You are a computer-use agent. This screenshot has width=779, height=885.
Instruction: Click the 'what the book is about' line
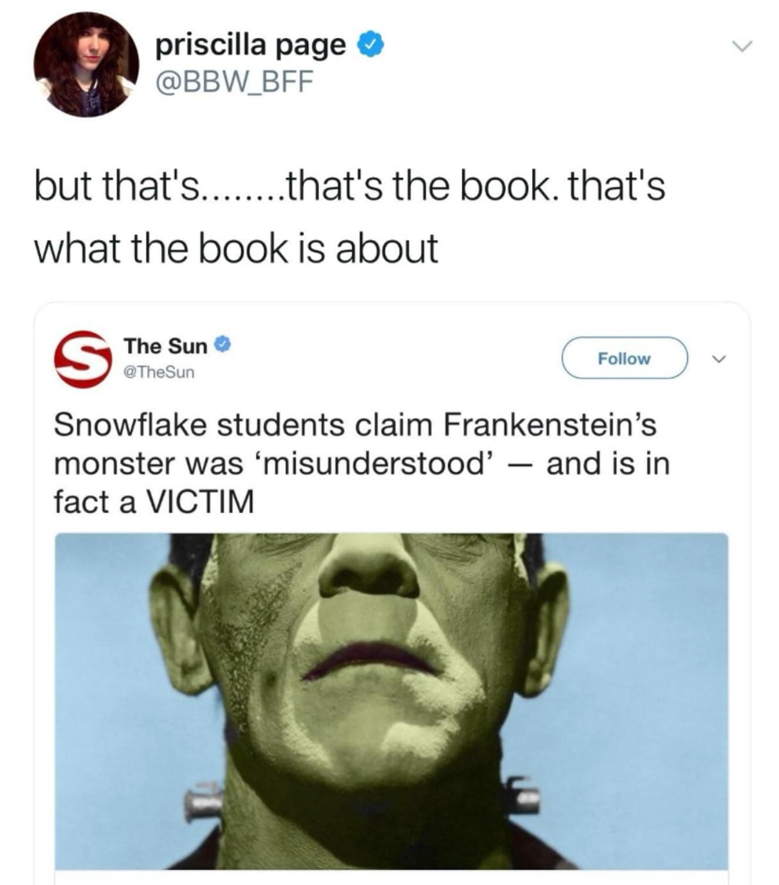(237, 247)
